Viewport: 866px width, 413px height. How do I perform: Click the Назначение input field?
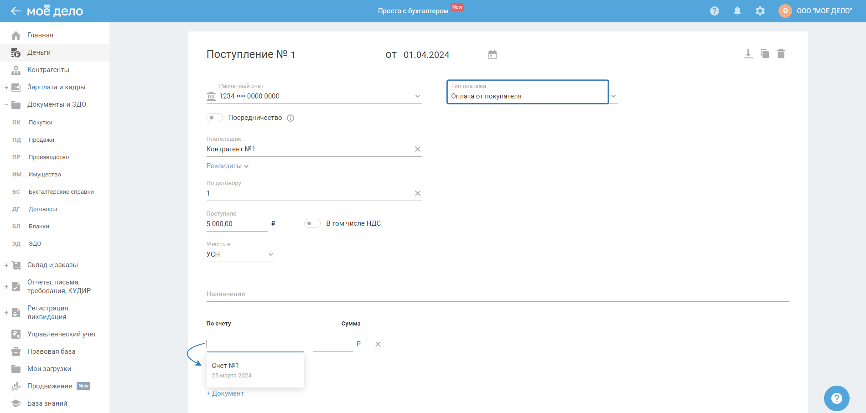[x=497, y=294]
